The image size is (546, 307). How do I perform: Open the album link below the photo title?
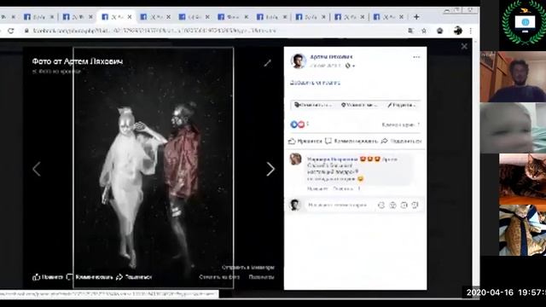(x=57, y=72)
